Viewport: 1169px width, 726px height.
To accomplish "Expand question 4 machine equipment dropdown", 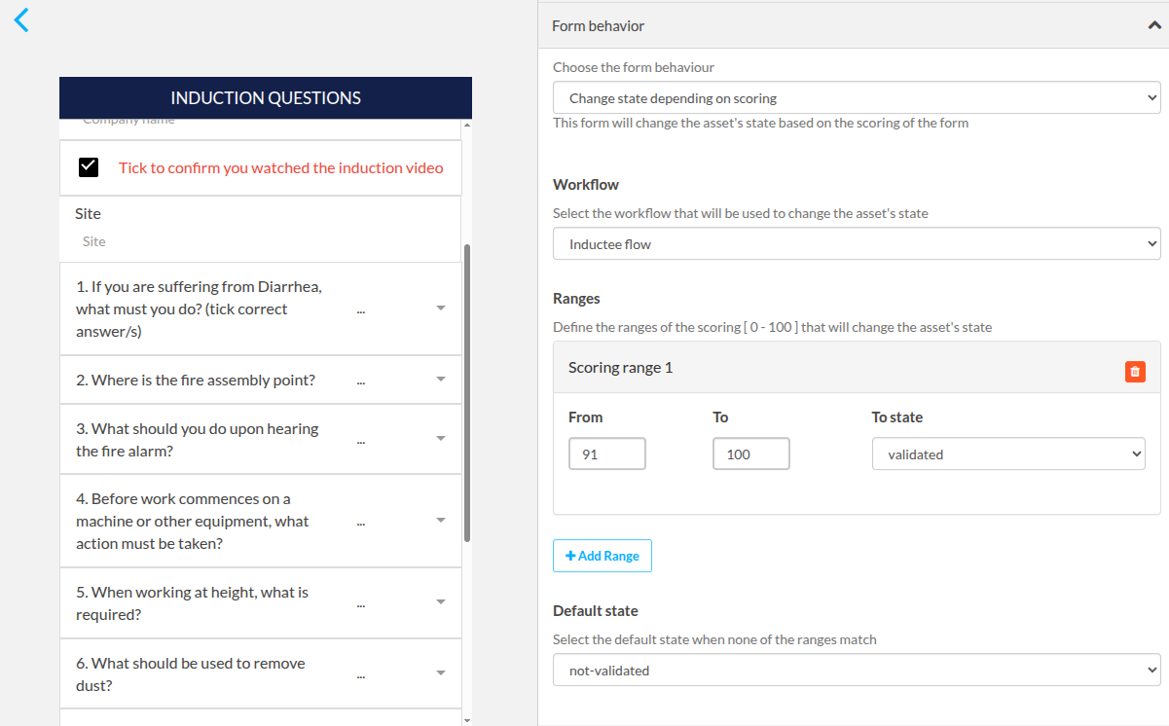I will point(440,521).
